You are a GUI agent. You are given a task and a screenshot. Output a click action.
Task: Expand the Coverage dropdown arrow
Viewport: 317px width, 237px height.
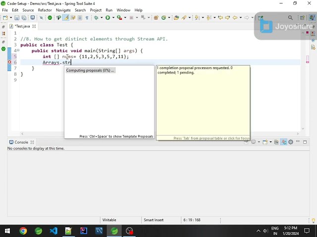click(x=125, y=18)
